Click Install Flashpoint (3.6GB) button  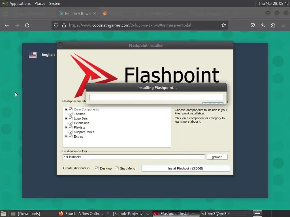click(186, 168)
